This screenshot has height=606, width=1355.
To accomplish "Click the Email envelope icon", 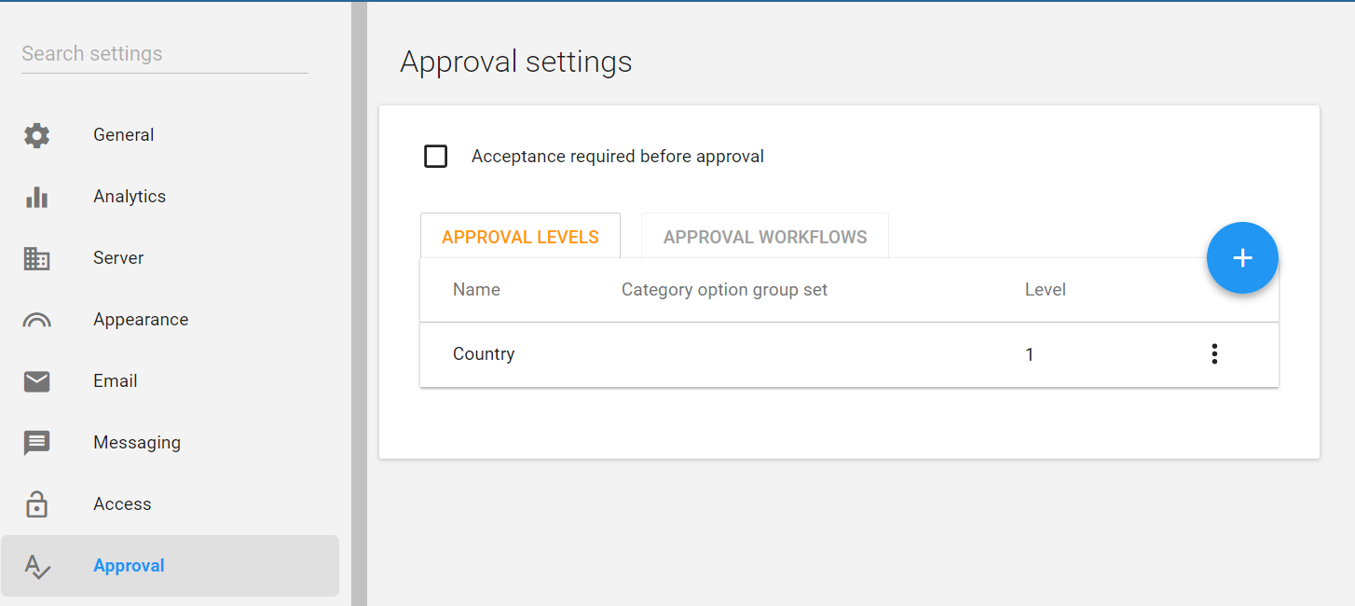I will [x=36, y=381].
